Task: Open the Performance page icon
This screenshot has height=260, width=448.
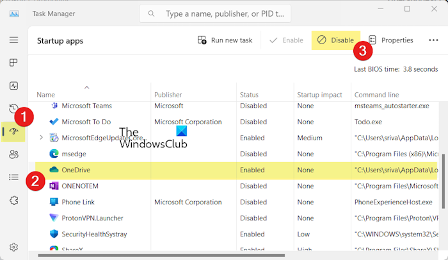Action: click(13, 86)
